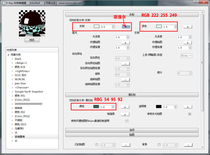Select the 颜色 B24 material

tap(20, 67)
